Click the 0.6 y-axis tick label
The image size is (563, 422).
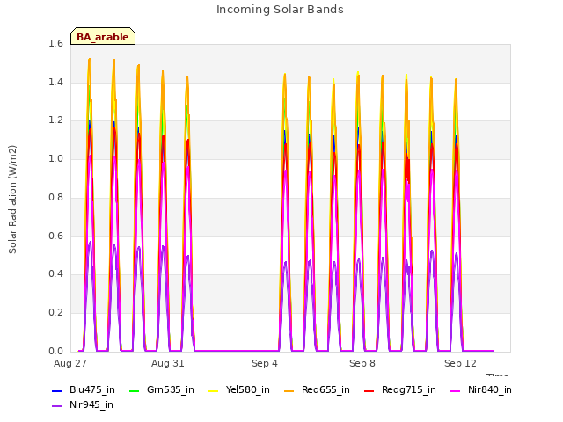point(55,236)
